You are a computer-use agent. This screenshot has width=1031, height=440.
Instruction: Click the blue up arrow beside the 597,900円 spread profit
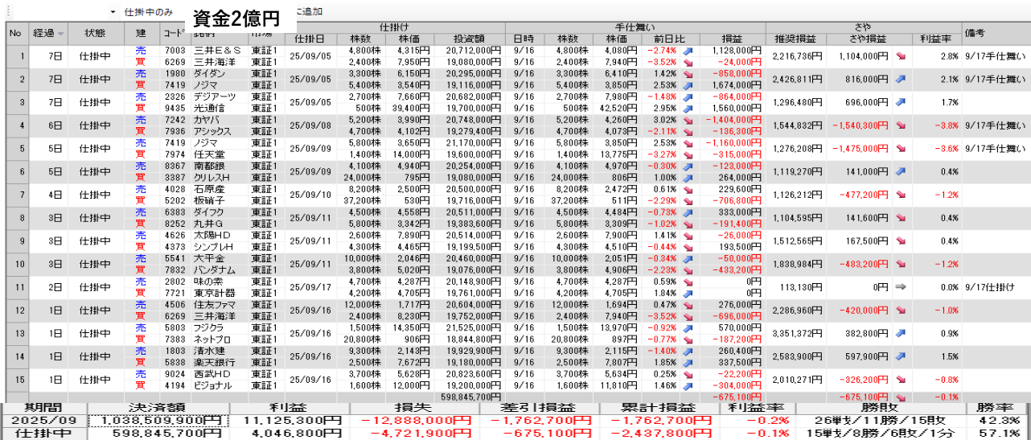click(x=901, y=356)
